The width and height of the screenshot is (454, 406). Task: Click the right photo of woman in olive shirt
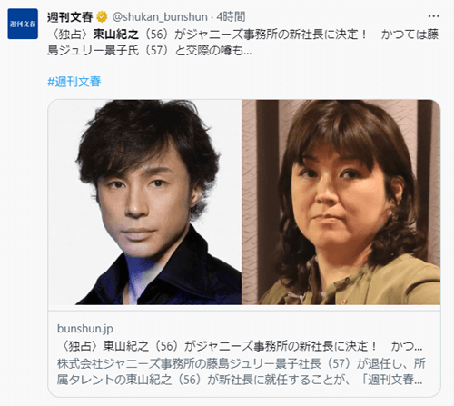(341, 202)
